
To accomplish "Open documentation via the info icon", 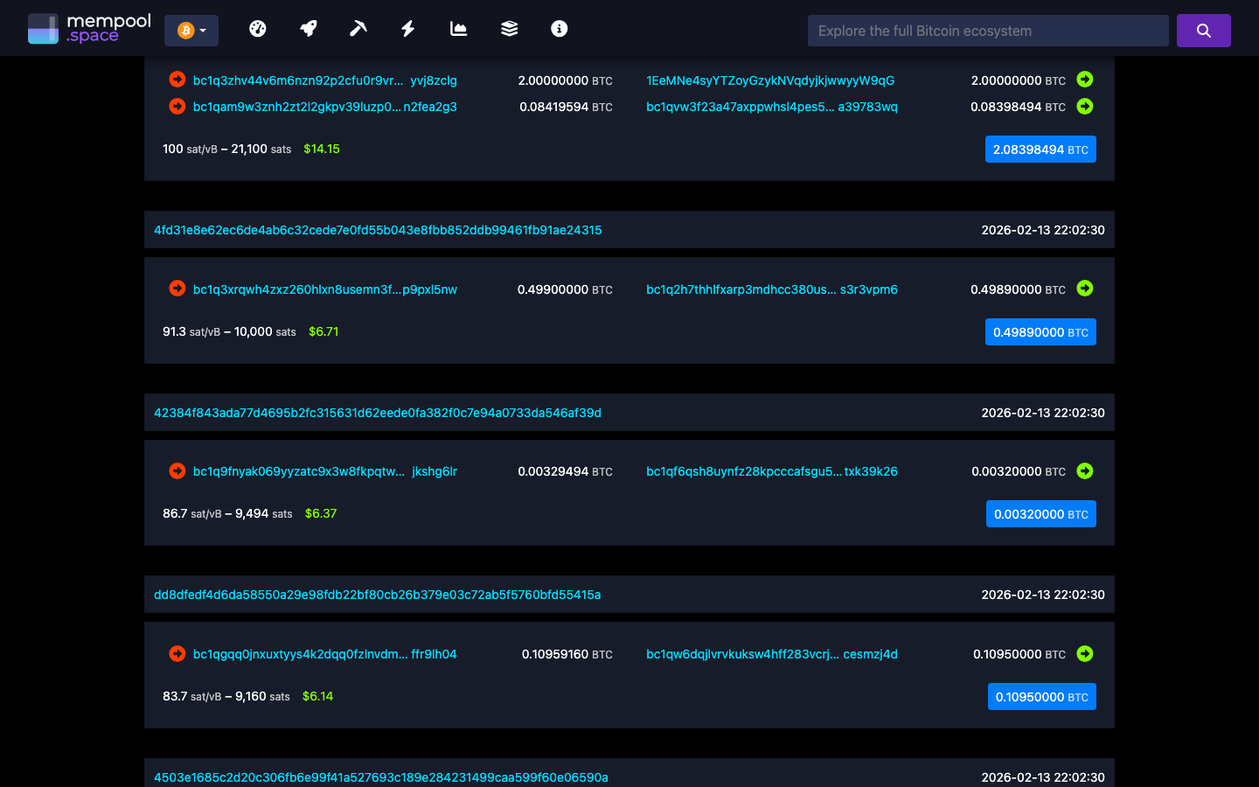I will tap(558, 28).
